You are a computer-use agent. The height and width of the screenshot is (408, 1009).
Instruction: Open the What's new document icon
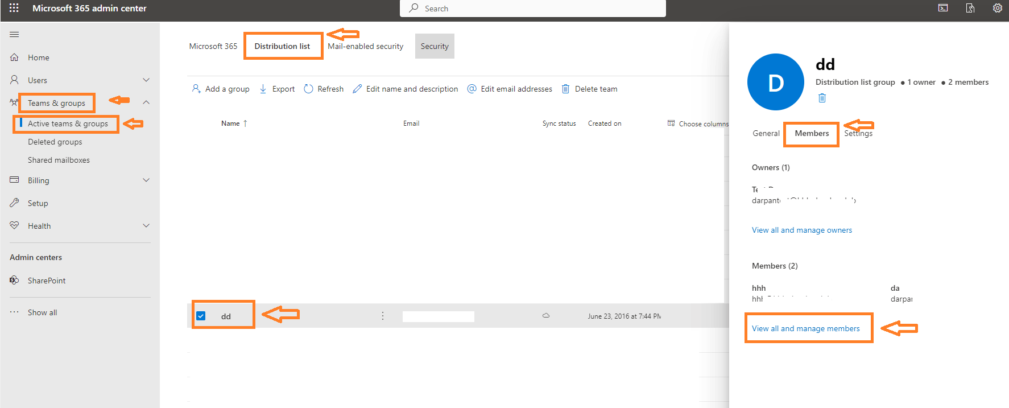coord(970,8)
